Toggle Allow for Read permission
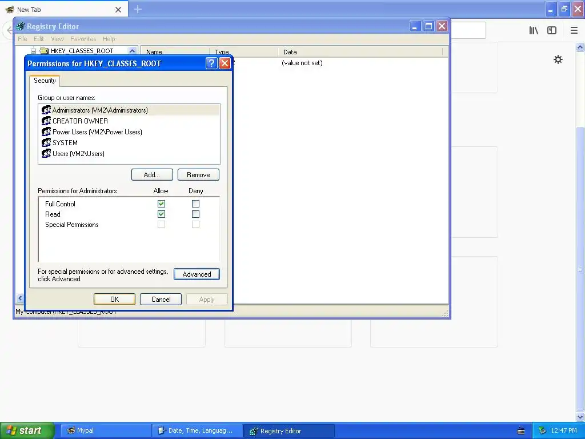Screen dimensions: 585x439 161,214
